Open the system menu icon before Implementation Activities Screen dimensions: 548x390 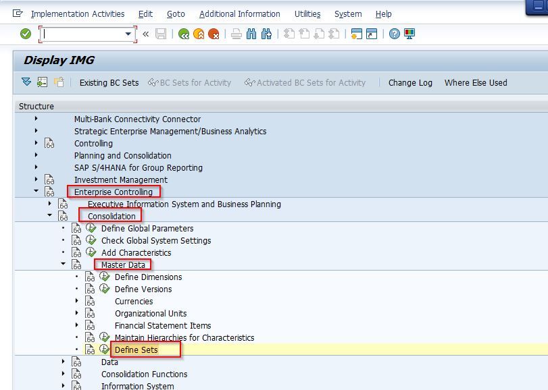coord(18,13)
